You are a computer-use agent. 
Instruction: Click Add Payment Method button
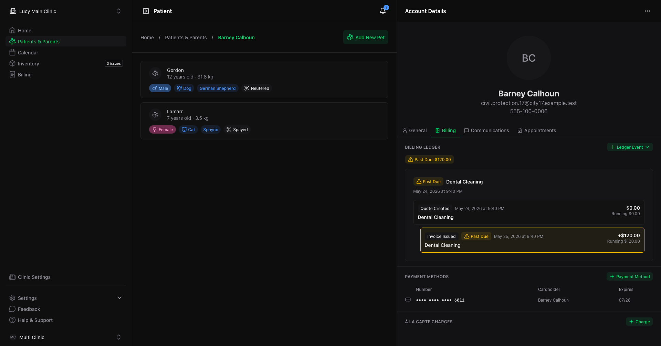(x=629, y=277)
